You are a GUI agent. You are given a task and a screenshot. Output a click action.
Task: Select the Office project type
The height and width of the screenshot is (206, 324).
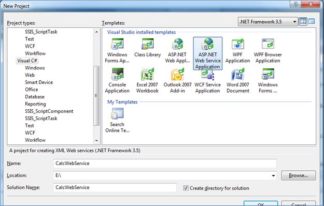[32, 90]
